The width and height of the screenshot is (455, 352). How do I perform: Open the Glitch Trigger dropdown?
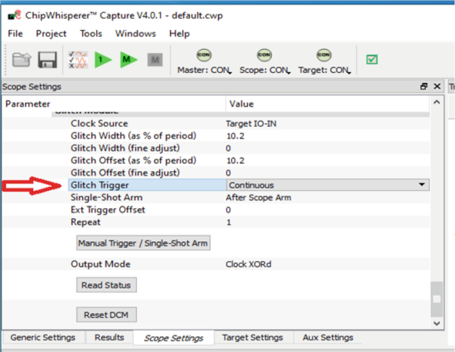click(422, 185)
